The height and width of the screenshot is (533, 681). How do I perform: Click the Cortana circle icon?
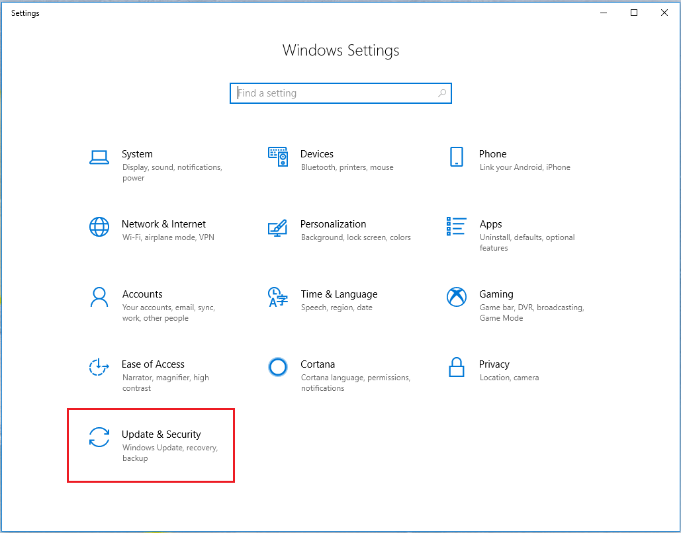278,367
